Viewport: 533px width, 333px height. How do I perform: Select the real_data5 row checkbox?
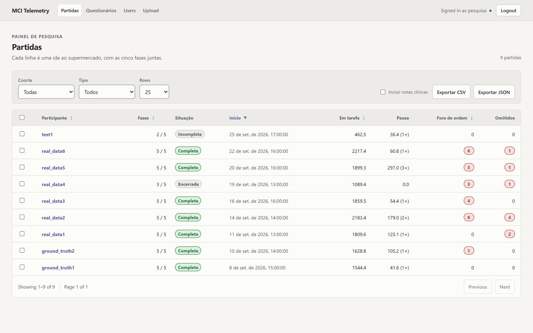pyautogui.click(x=22, y=167)
